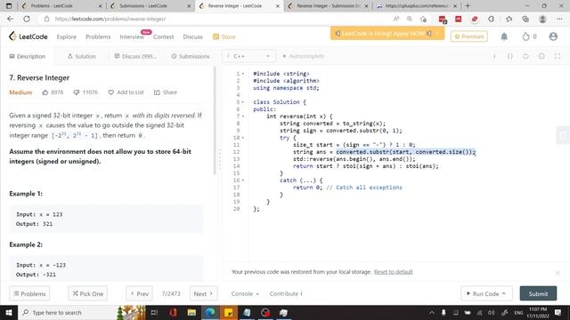Dislike the problem with thumbs down

point(76,92)
